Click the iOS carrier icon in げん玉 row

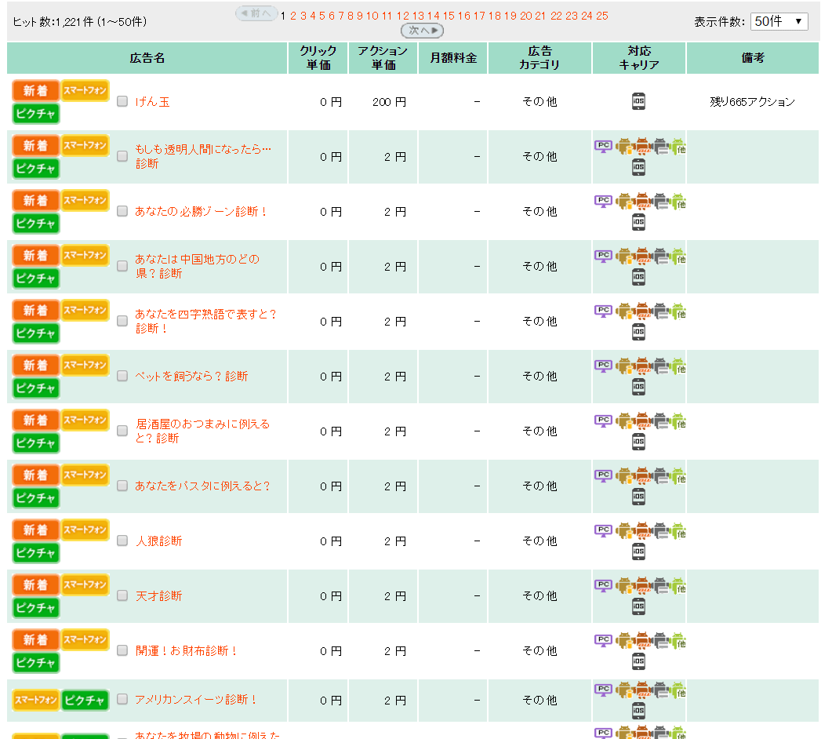pyautogui.click(x=638, y=102)
